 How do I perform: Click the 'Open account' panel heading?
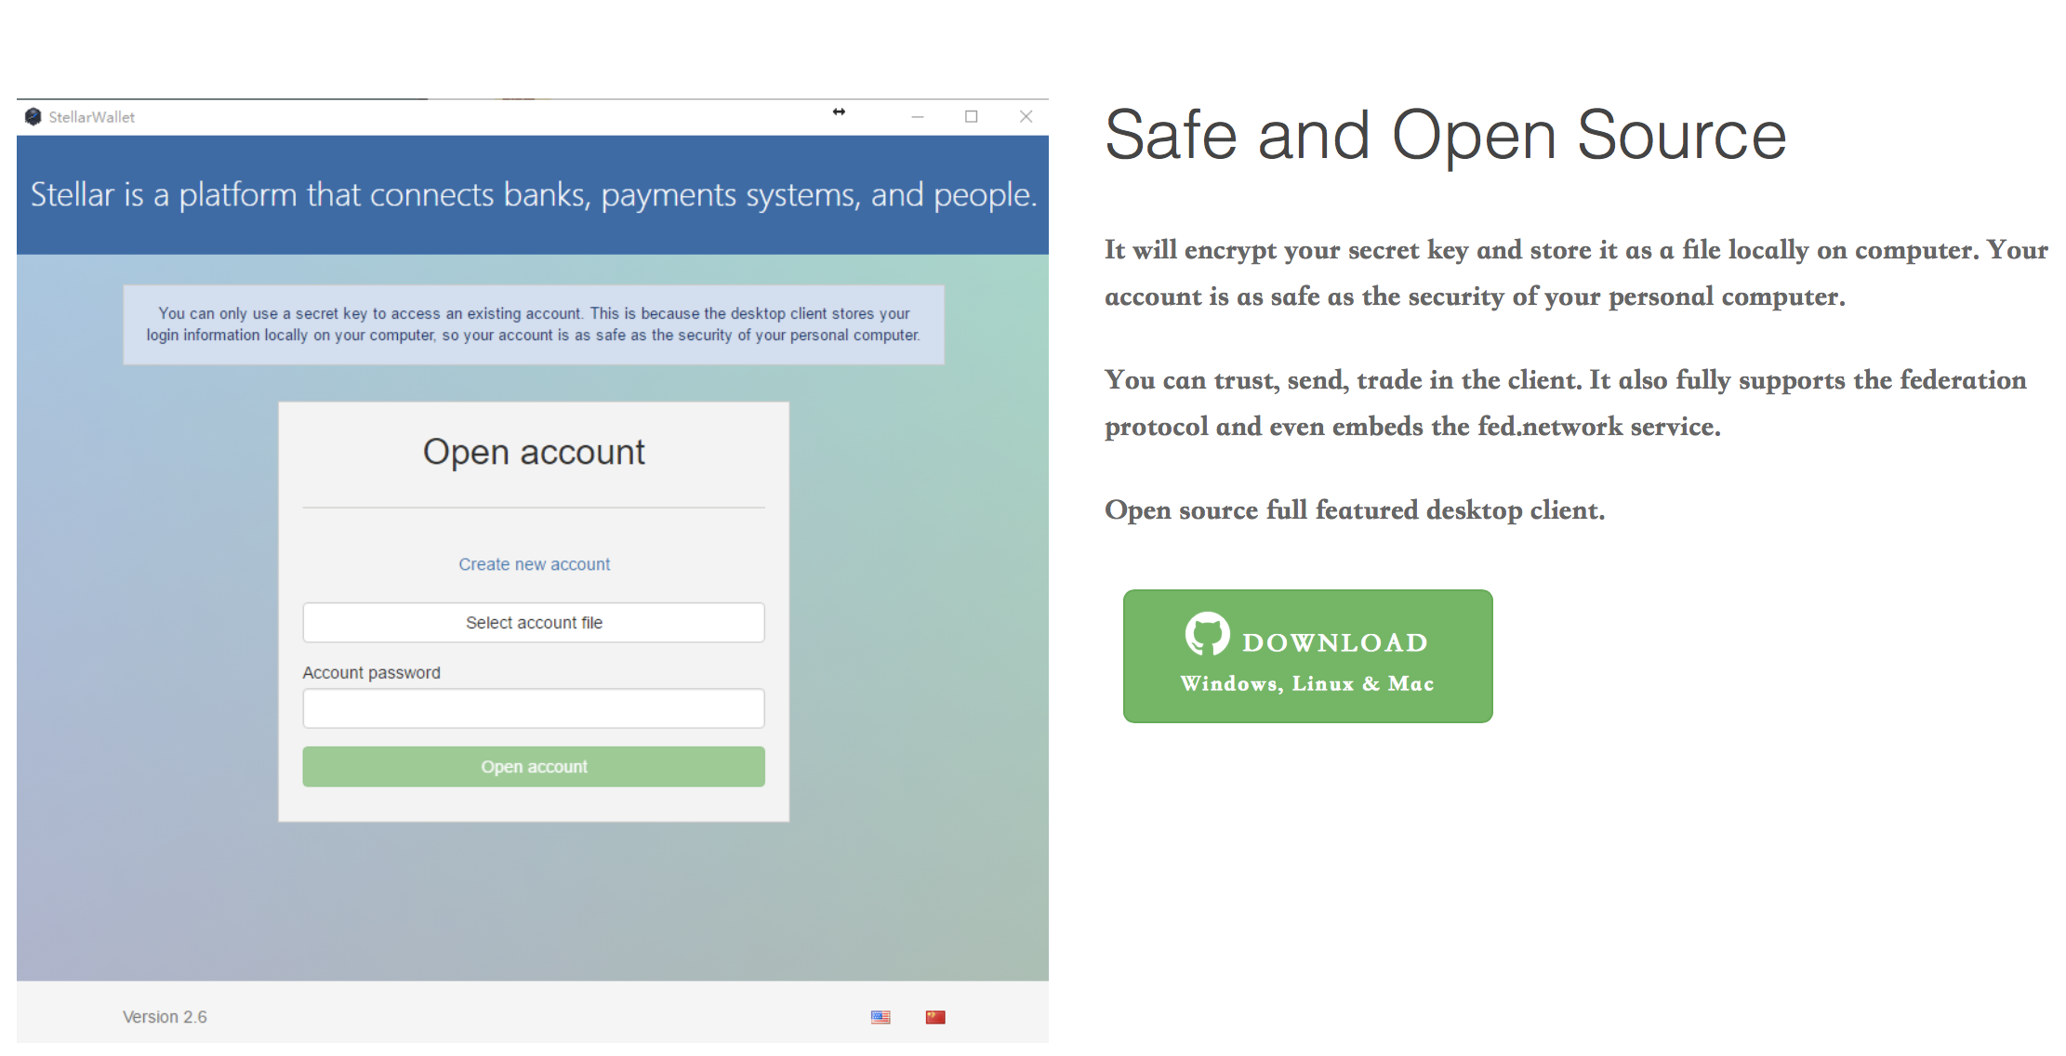534,452
